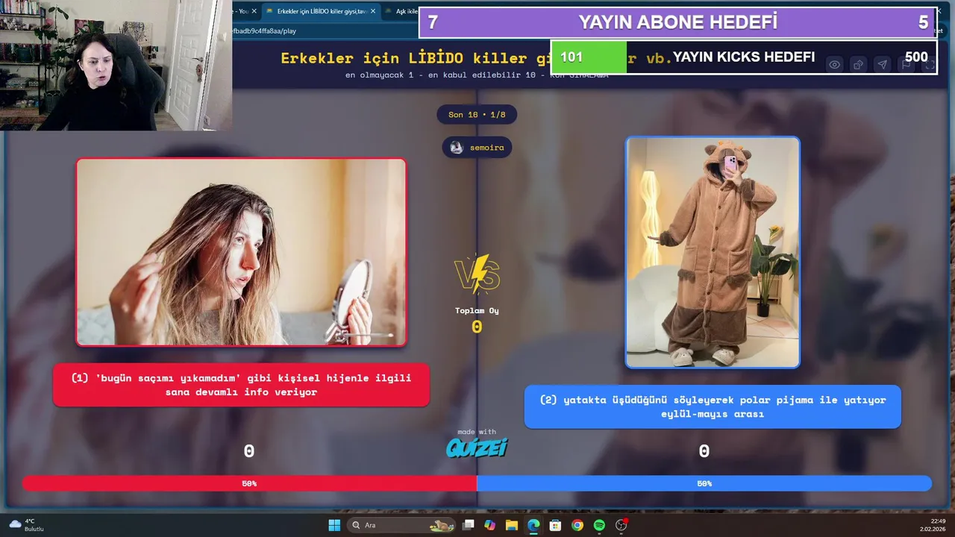Open Copilot from the taskbar
955x537 pixels.
(489, 525)
